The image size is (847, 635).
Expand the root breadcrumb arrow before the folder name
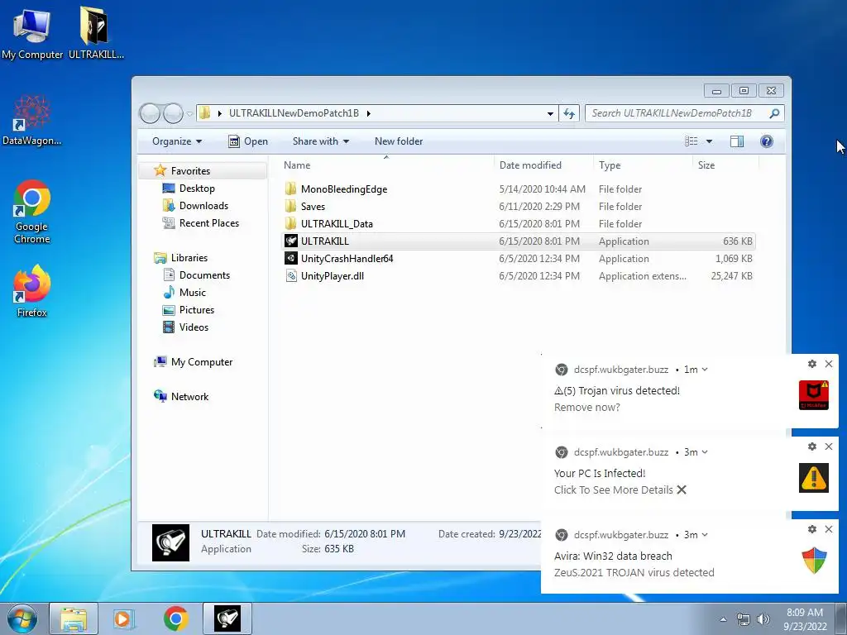pos(219,113)
